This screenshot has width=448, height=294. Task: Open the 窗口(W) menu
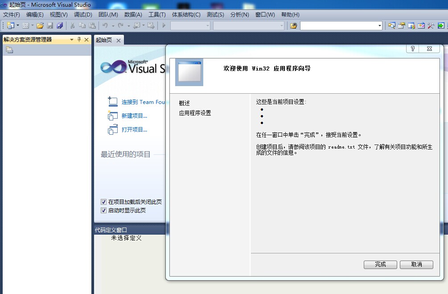[265, 15]
